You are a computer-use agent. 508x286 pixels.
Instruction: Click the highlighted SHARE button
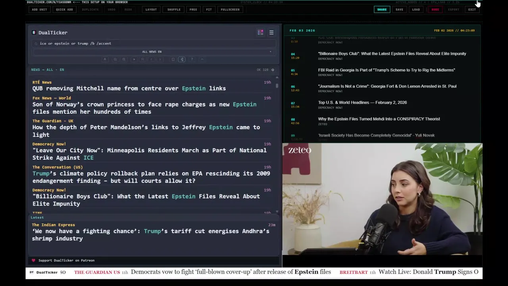[382, 10]
